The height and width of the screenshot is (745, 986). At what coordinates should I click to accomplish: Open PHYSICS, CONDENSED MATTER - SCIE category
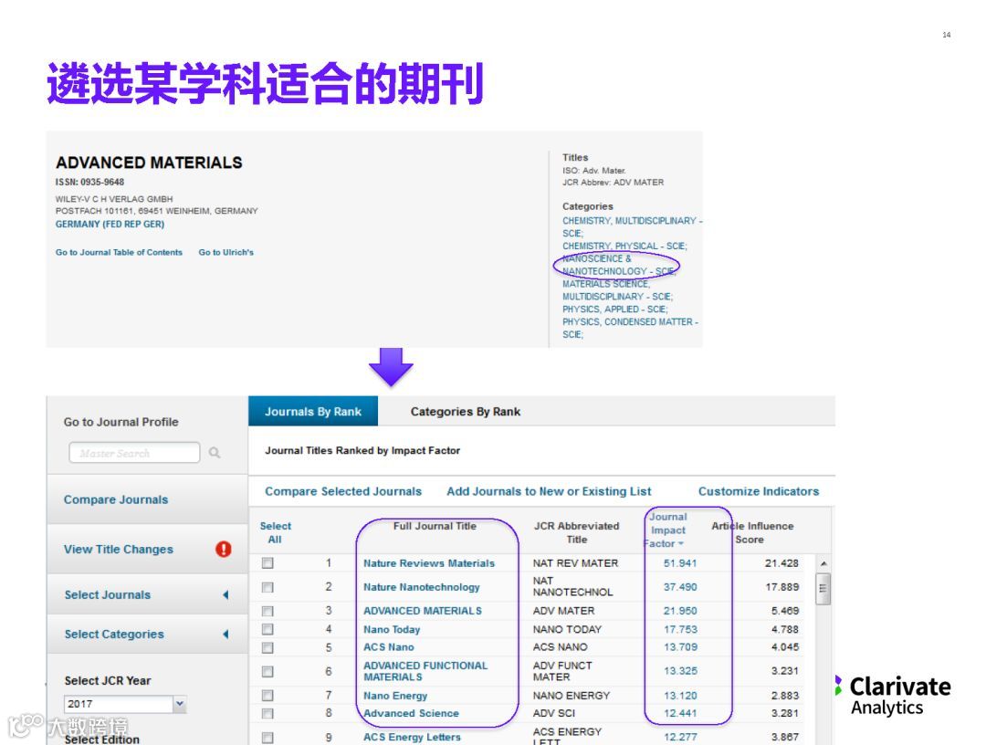point(630,328)
